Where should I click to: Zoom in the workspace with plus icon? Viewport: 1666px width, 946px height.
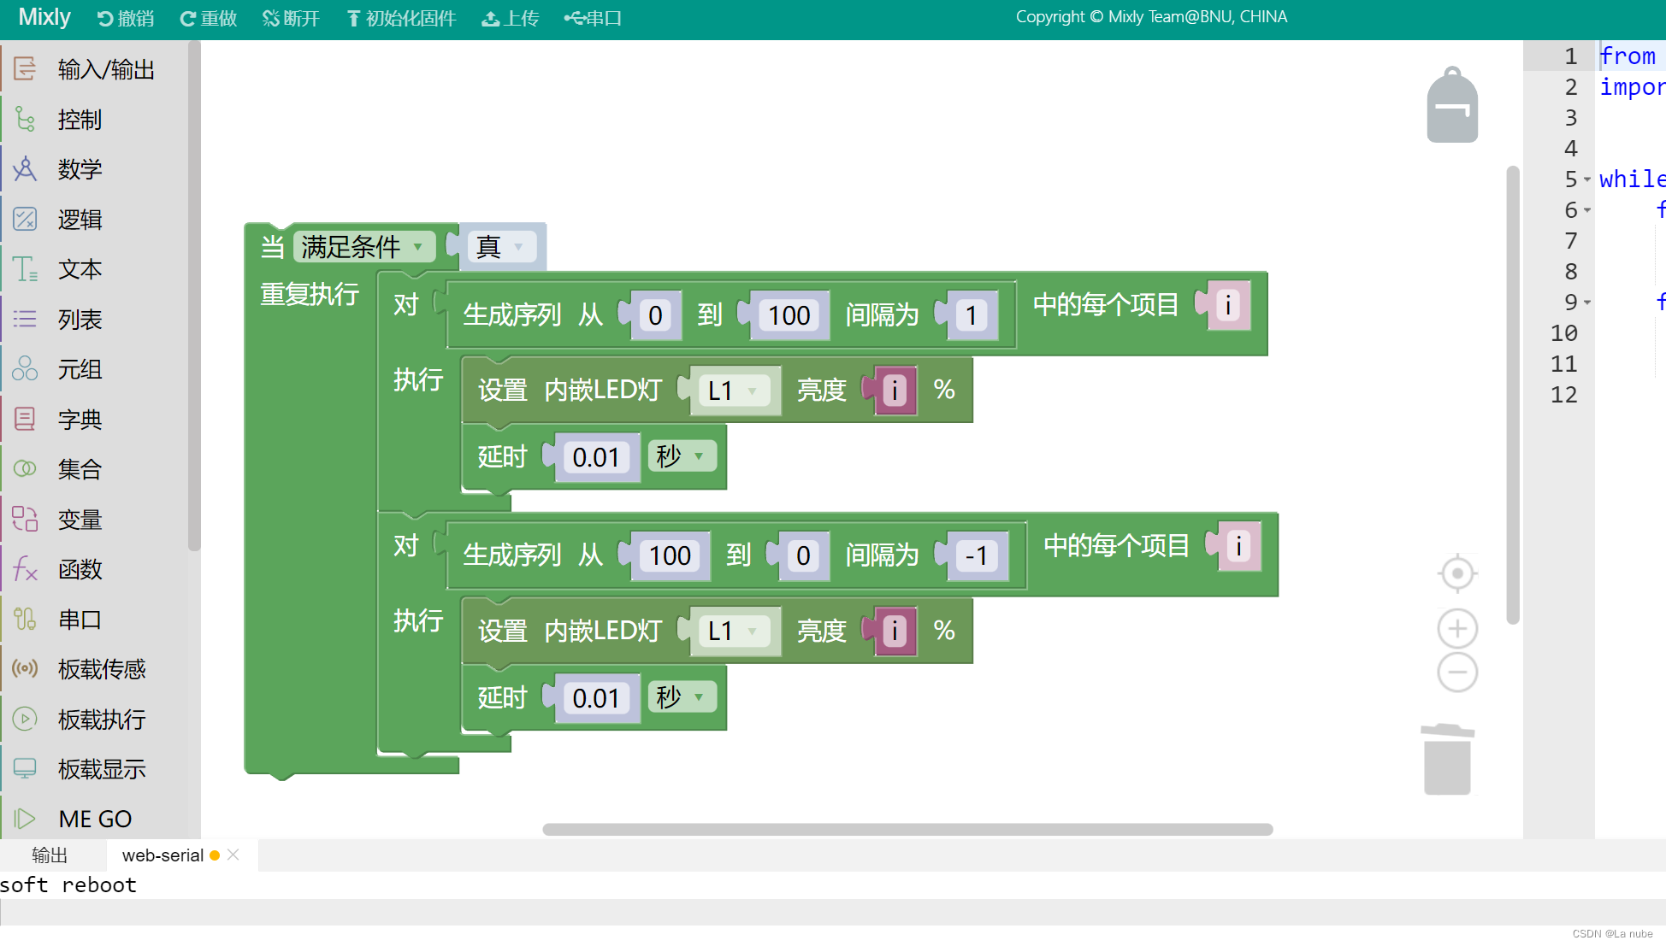(x=1457, y=629)
